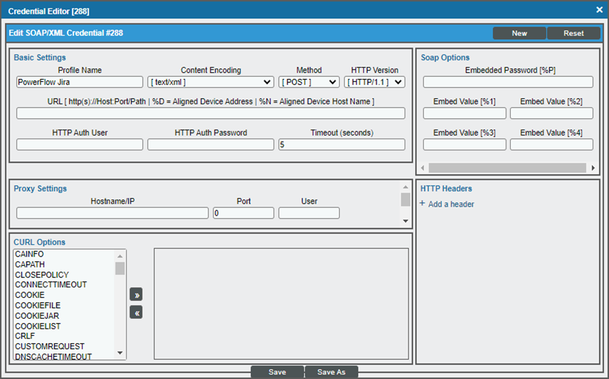Image resolution: width=609 pixels, height=379 pixels.
Task: Click the HTTP Auth Password field
Action: (x=211, y=144)
